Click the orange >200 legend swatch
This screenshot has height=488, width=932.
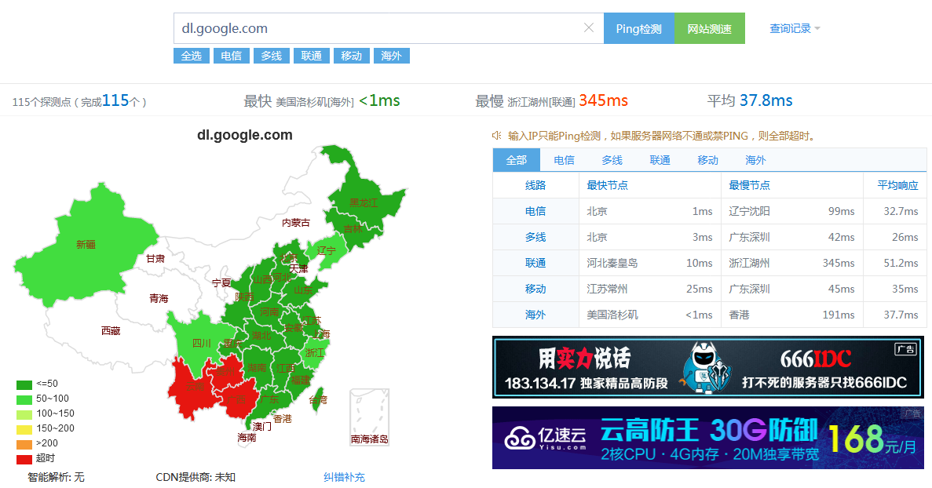[x=24, y=443]
